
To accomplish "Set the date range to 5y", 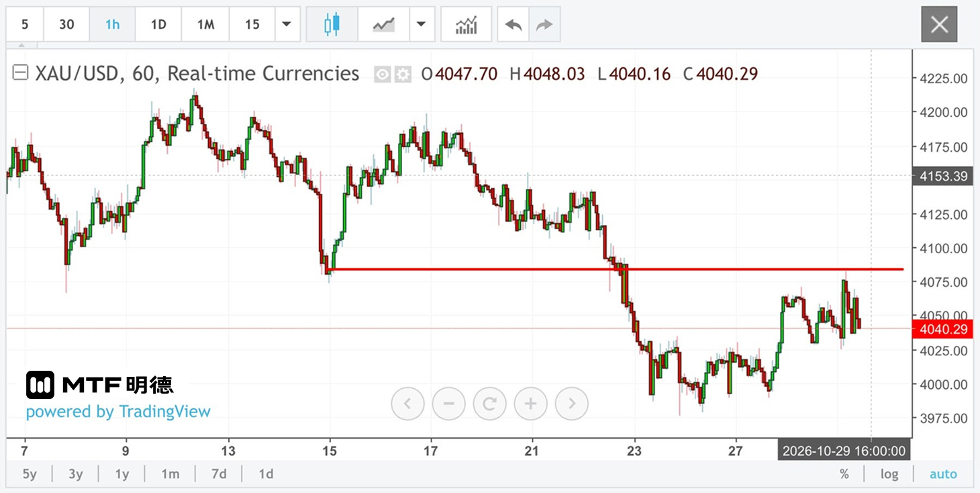I will [x=30, y=474].
